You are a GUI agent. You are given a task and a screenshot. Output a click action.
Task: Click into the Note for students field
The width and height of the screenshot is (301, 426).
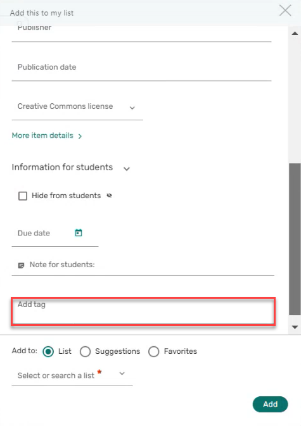pyautogui.click(x=143, y=265)
